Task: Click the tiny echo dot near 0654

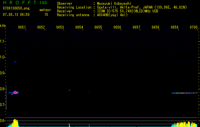Action: 89,93
